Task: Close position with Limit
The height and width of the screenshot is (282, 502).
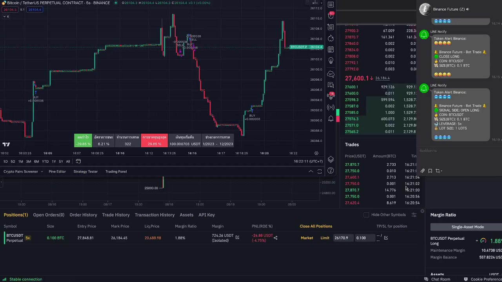Action: click(325, 238)
